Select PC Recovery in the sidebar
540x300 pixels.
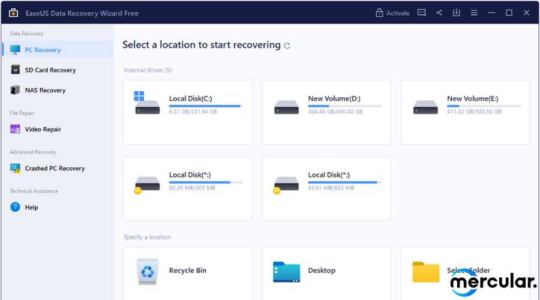(58, 50)
